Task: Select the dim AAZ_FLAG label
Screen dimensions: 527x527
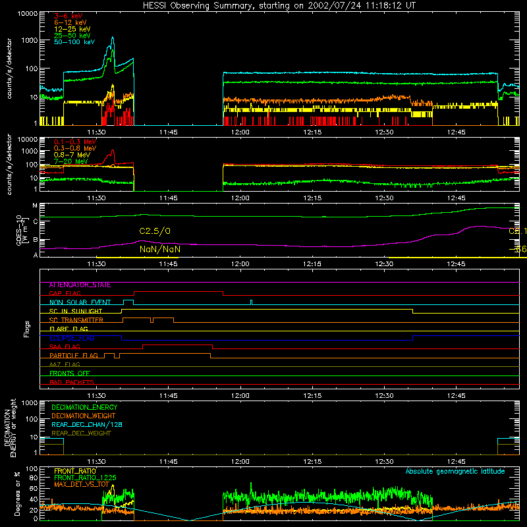Action: pyautogui.click(x=65, y=365)
